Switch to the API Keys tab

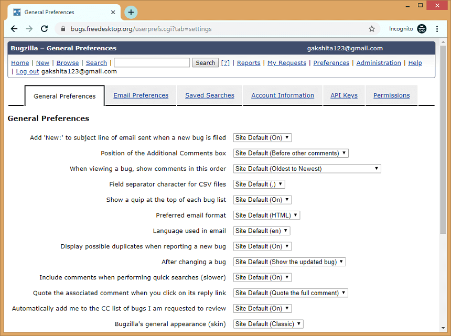[x=344, y=95]
